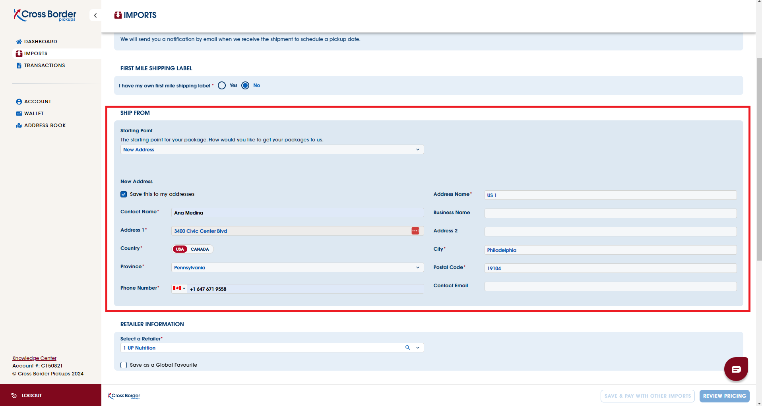762x406 pixels.
Task: Check Save as a Global Favourite
Action: point(124,365)
